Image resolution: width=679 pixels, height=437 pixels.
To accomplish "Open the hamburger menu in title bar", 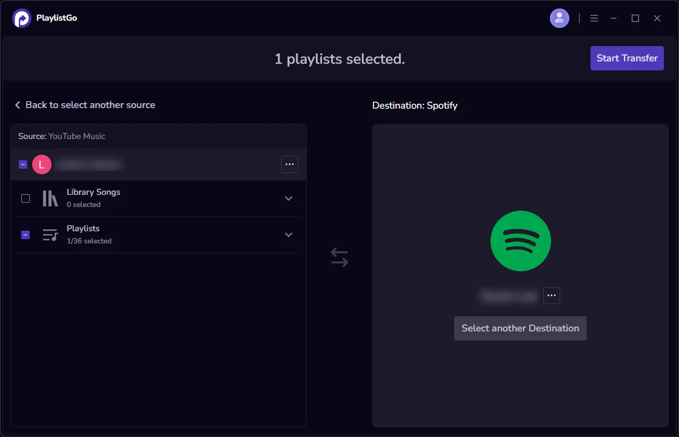I will [594, 18].
